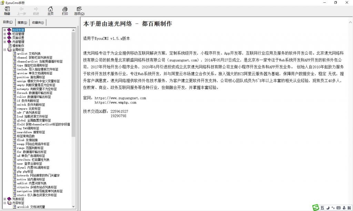Collapse the 全局标签 tree node
353x211 pixels.
pos(5,50)
